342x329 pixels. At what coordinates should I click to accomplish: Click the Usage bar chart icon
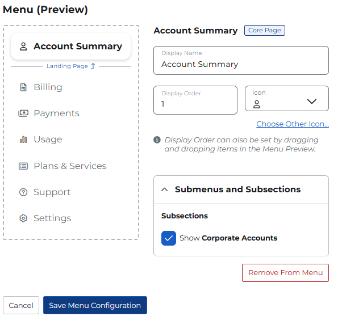23,140
